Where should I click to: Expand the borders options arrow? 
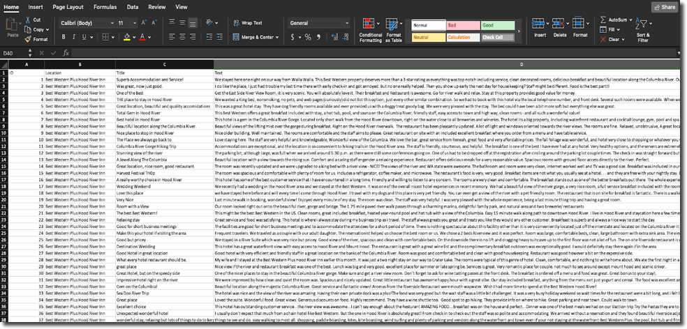click(x=112, y=37)
